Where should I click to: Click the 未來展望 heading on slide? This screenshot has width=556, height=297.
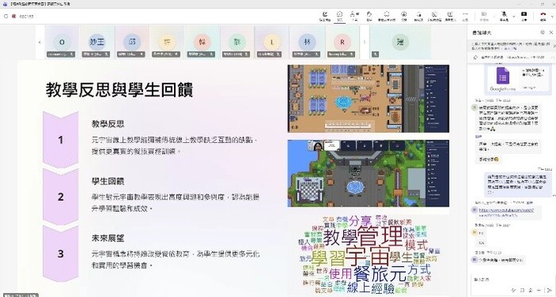coord(108,237)
